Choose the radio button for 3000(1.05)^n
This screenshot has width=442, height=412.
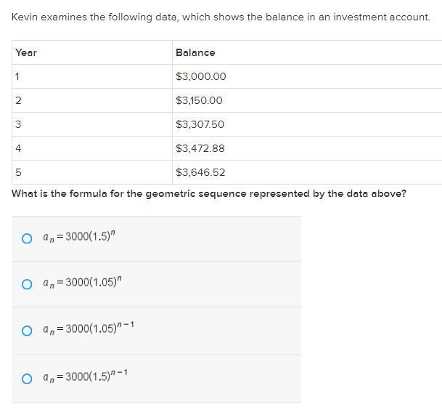(x=27, y=284)
